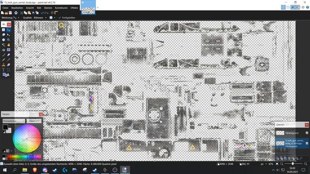Select the Move Selected Pixels tool
310x174 pixels.
coord(9,30)
